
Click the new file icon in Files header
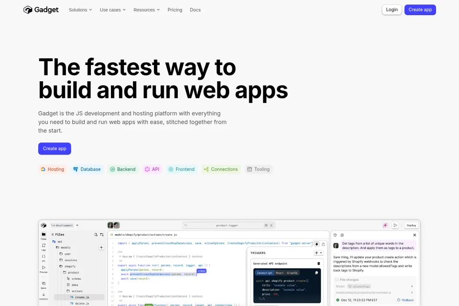pyautogui.click(x=96, y=235)
